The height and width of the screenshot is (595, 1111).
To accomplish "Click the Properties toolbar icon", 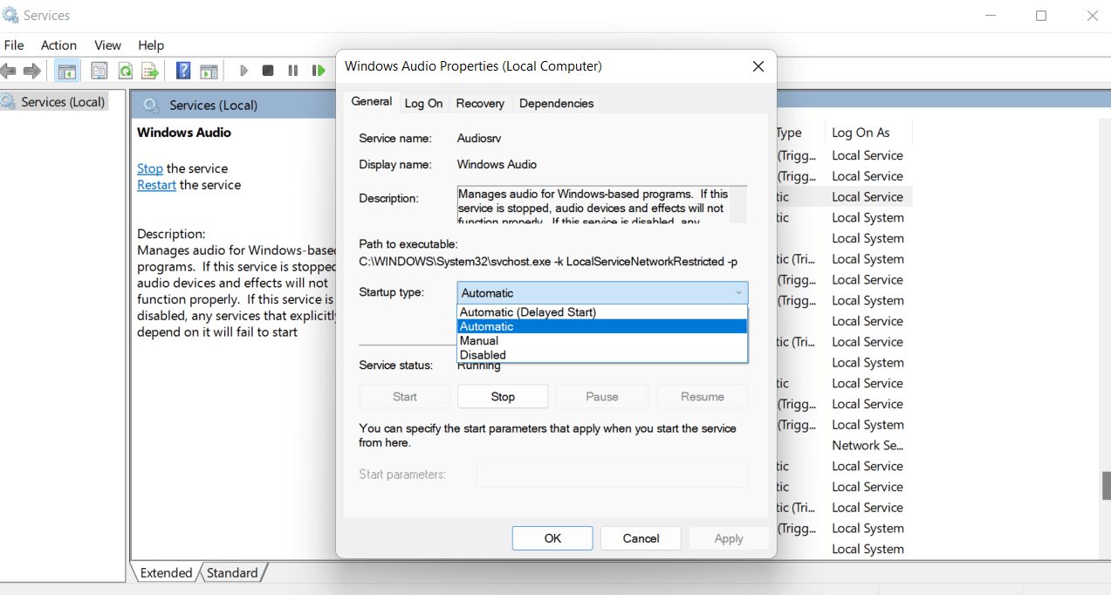I will 99,71.
